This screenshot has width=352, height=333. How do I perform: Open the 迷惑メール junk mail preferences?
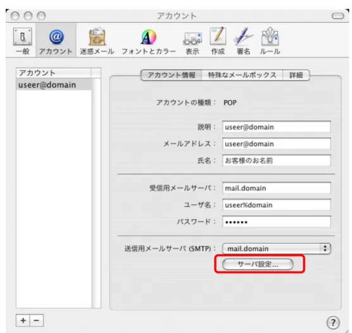pyautogui.click(x=97, y=41)
